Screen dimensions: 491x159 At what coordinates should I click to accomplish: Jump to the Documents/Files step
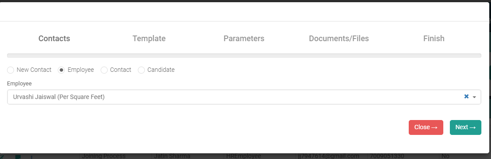339,39
